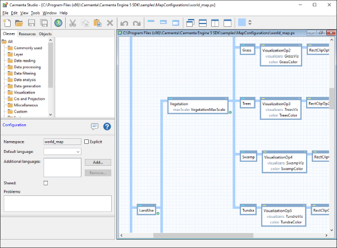337x248 pixels.
Task: Toggle the Shared checkbox
Action: point(45,183)
